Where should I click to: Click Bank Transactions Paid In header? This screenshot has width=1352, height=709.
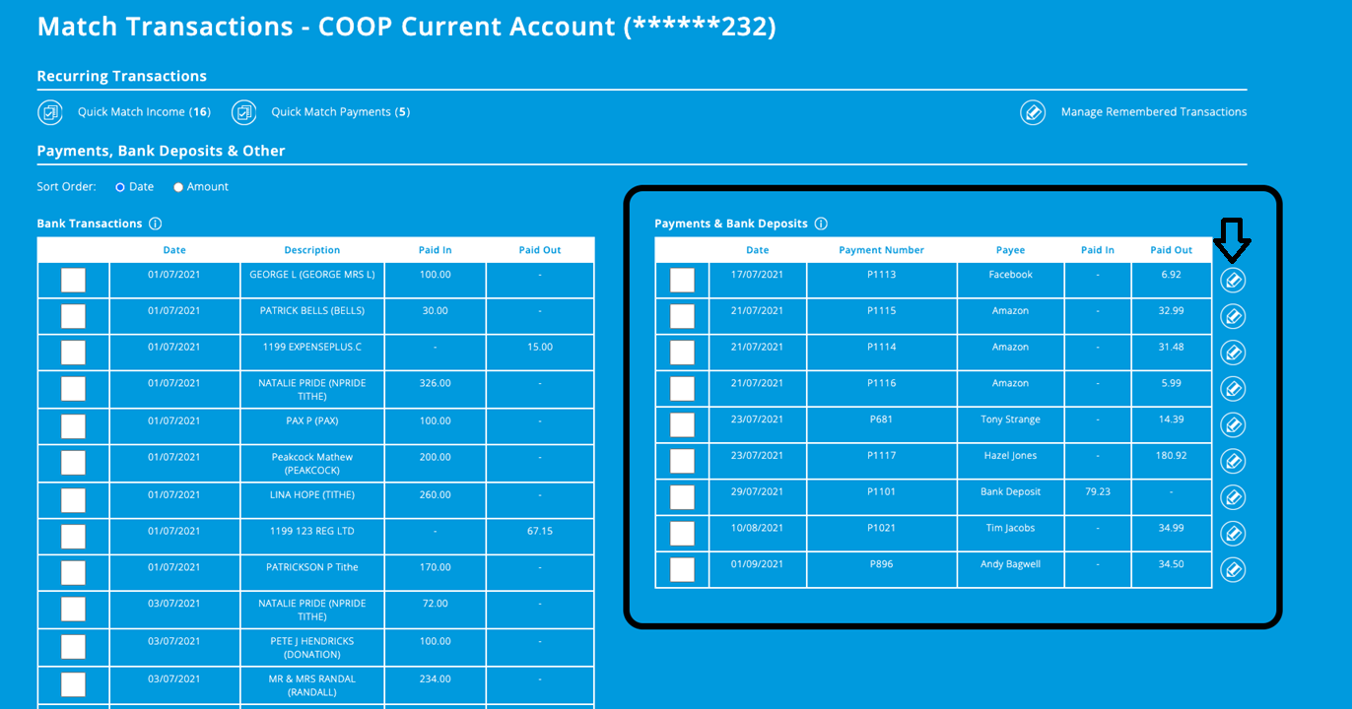point(435,250)
